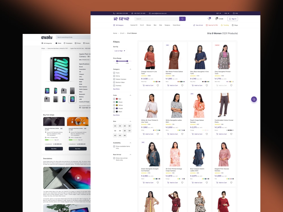Open the BDT currency dropdown
The image size is (283, 212).
click(218, 13)
